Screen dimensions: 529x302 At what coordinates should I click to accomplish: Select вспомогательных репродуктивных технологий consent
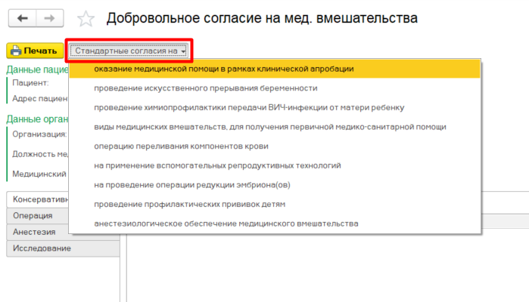point(217,165)
